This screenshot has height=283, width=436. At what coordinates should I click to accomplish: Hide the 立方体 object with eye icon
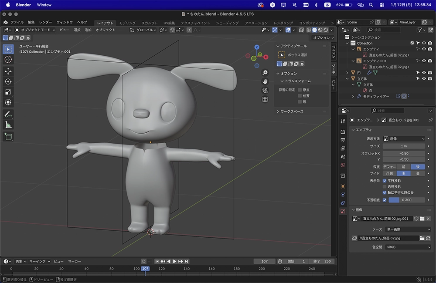click(x=423, y=79)
